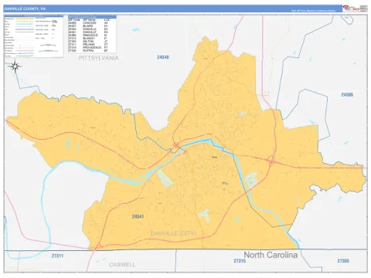Screen dimensions: 371x278
Task: Select the 'DANVILLE (CITY)' map label
Action: pyautogui.click(x=173, y=233)
